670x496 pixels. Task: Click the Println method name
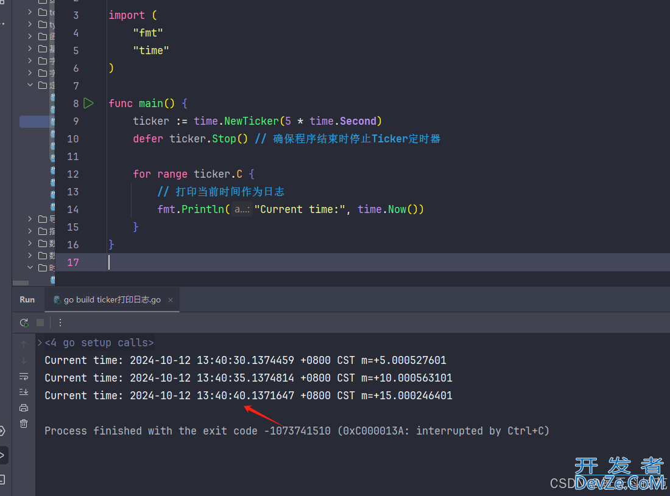point(203,209)
